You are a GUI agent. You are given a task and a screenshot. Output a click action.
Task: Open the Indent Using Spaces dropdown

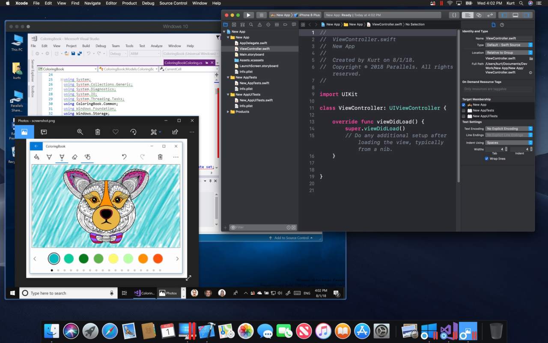click(509, 142)
